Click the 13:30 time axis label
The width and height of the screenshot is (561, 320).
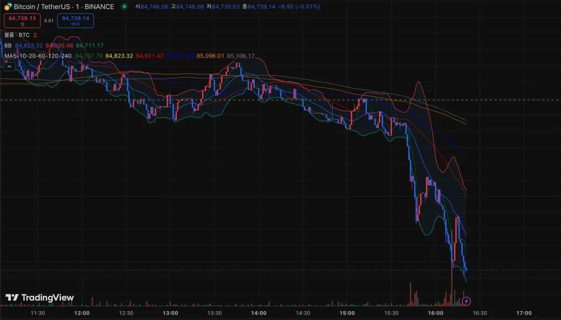coord(214,313)
